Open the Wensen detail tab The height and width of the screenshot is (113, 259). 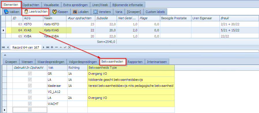coord(27,62)
